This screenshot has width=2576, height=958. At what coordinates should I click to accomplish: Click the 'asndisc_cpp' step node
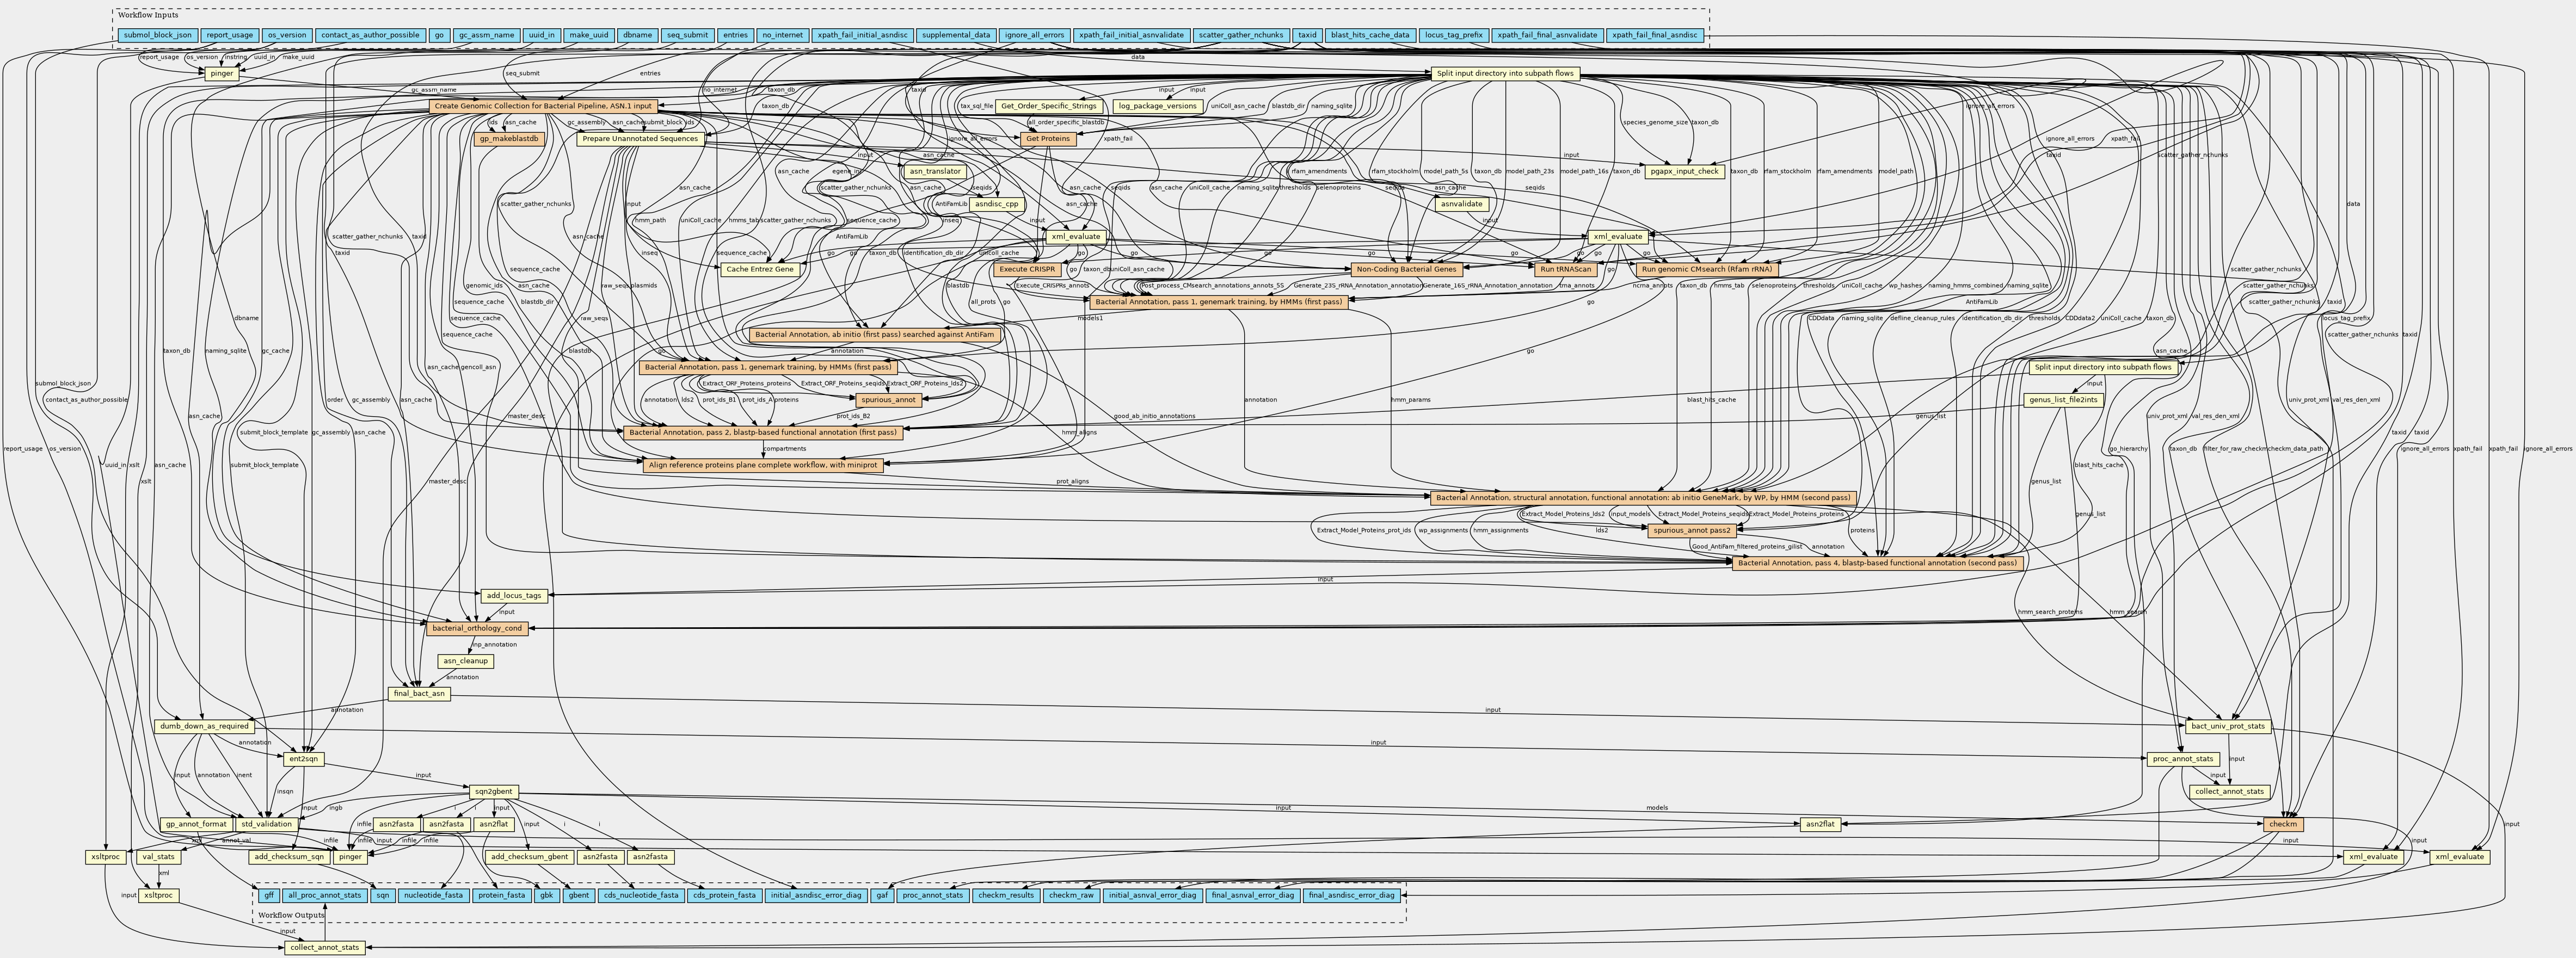click(997, 204)
